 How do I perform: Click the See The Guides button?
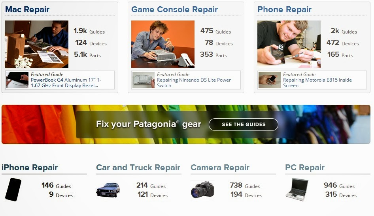pyautogui.click(x=244, y=125)
